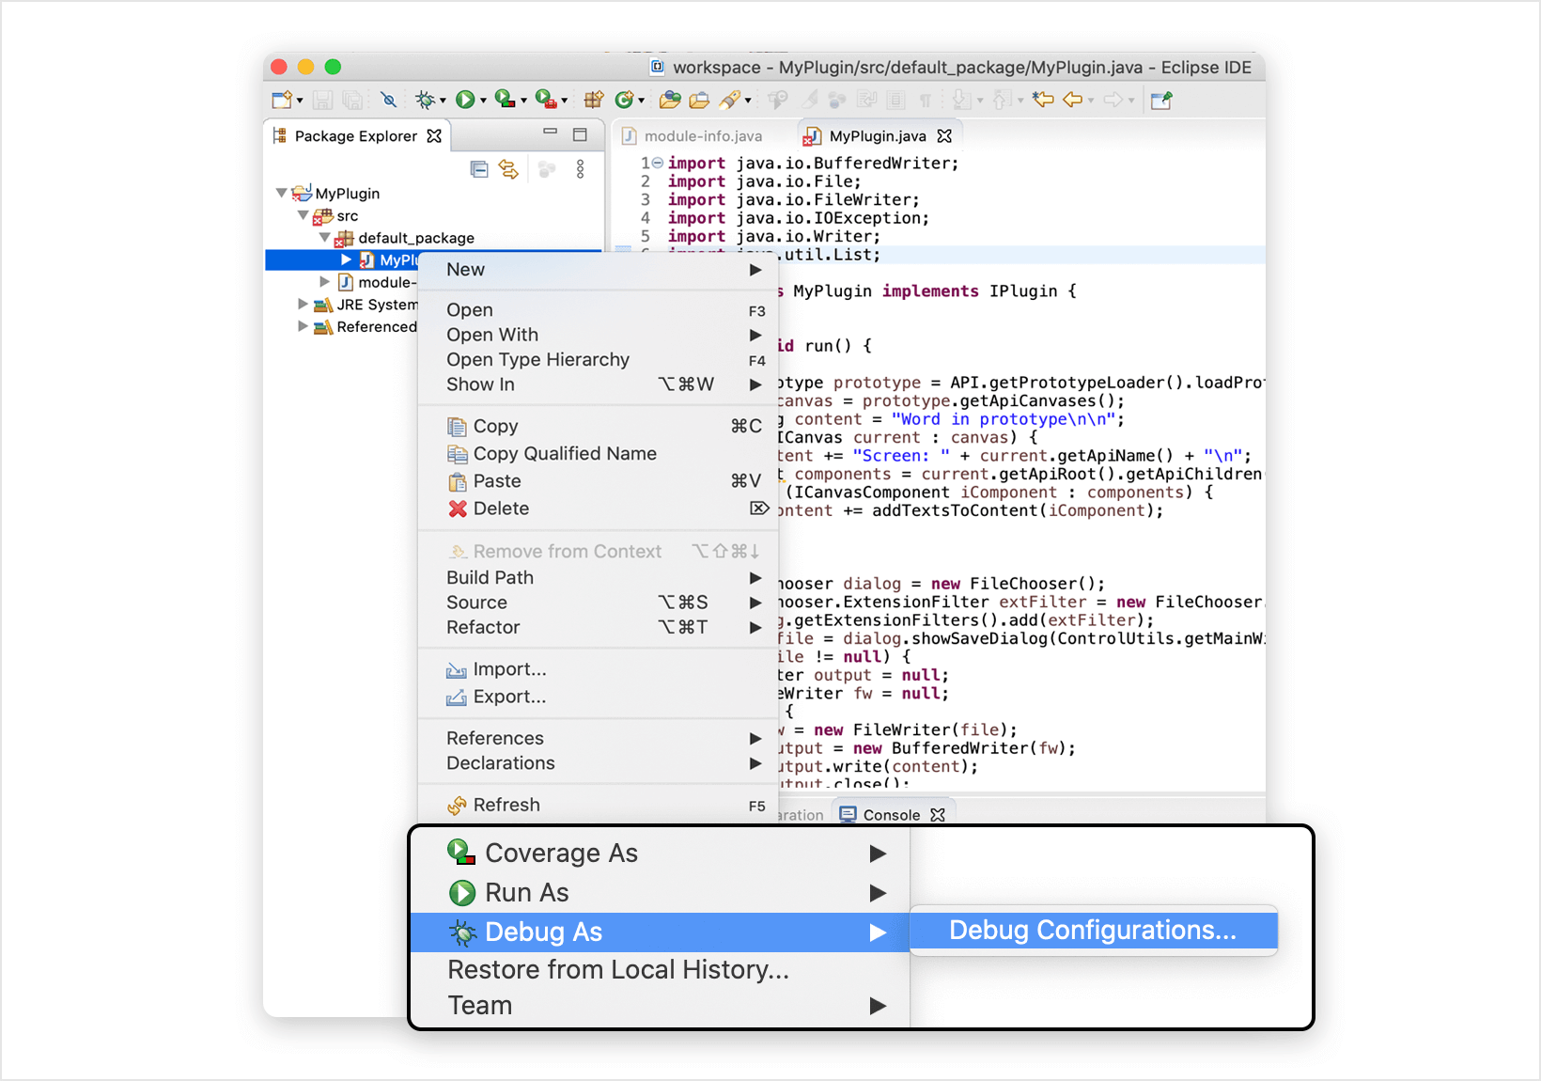
Task: Click the Open Type toolbar icon
Action: click(670, 100)
